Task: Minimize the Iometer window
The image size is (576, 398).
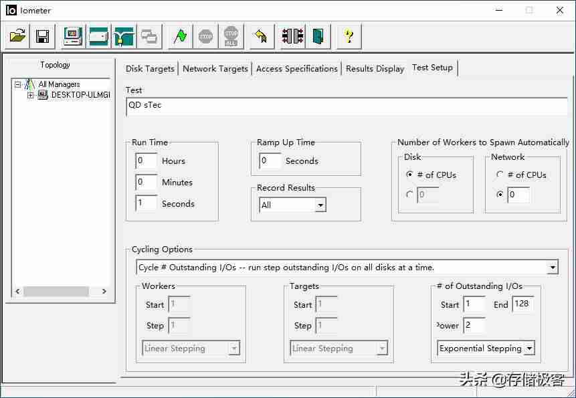Action: (499, 10)
